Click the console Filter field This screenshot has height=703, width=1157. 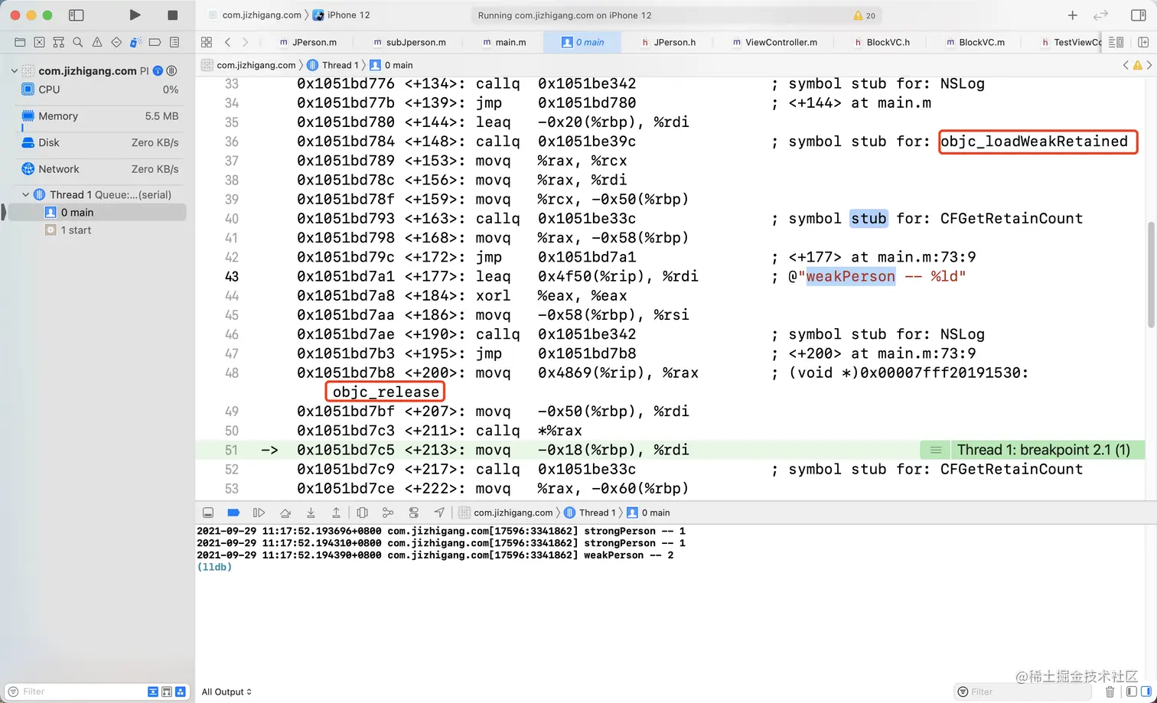[x=1023, y=692]
